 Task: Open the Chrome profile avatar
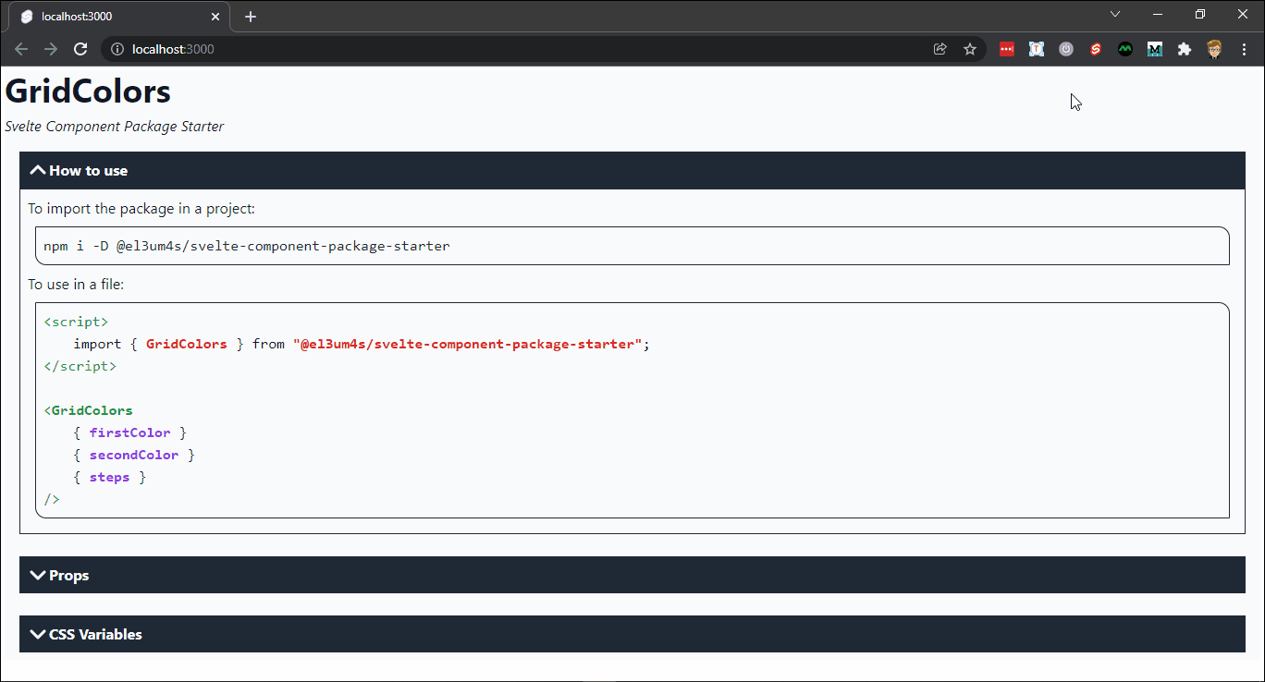pyautogui.click(x=1214, y=49)
